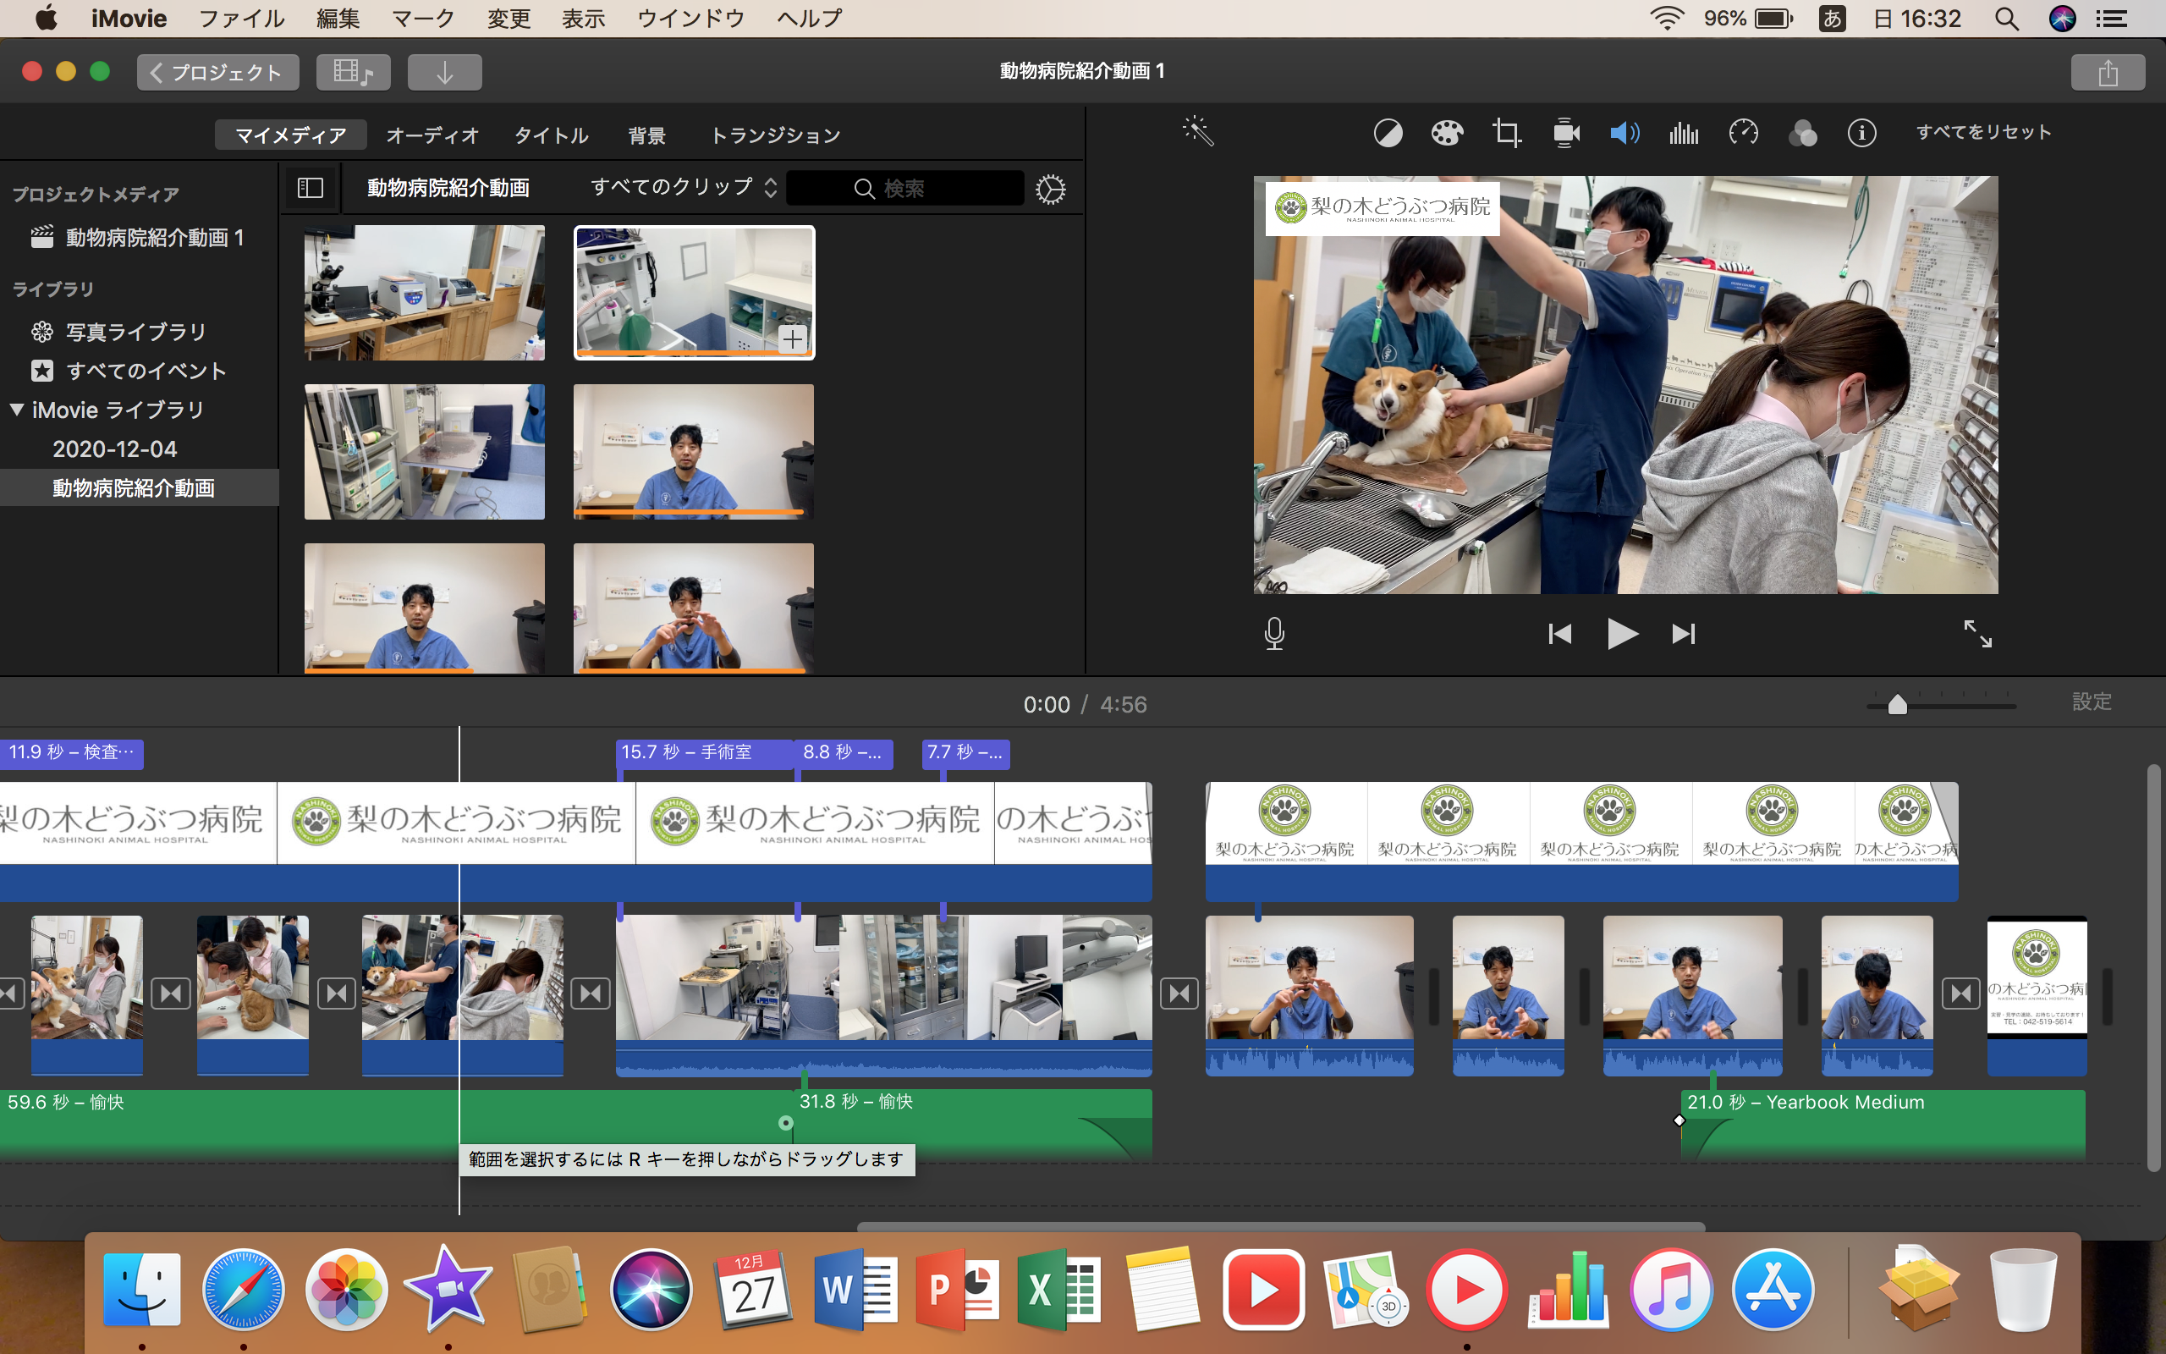This screenshot has height=1354, width=2166.
Task: Open the stabilization camera icon
Action: (1565, 134)
